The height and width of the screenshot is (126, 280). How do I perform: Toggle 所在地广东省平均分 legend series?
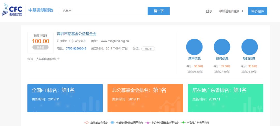pos(195,122)
